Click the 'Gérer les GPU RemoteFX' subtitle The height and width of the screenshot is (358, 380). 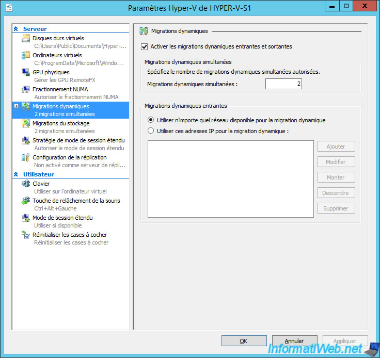coord(65,80)
